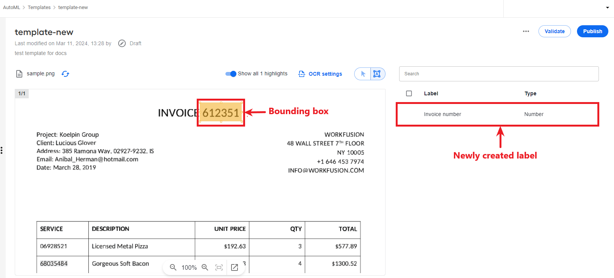This screenshot has width=614, height=278.
Task: Open OCR settings link
Action: [326, 74]
